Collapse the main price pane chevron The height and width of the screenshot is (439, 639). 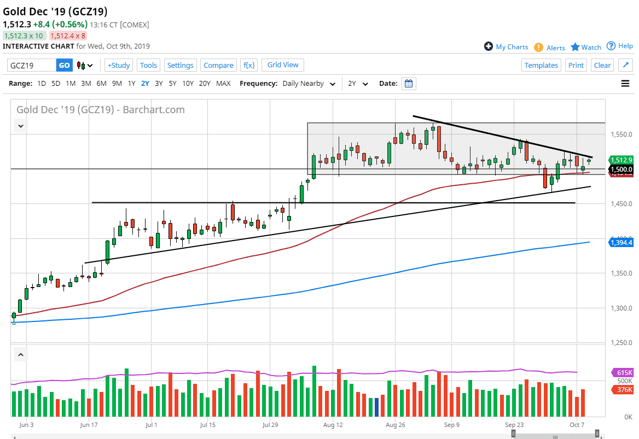pos(20,126)
